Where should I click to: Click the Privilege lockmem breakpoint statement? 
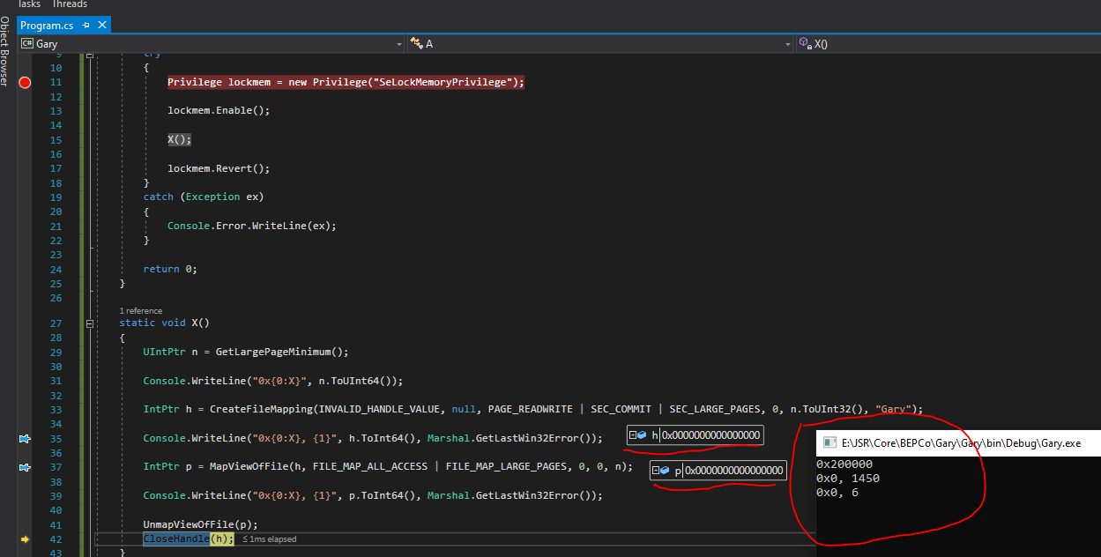click(x=346, y=82)
